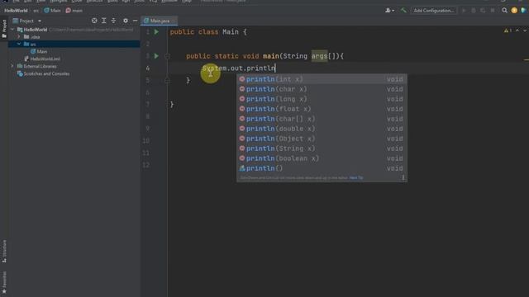Fold the main method at line 3
Viewport: 529px width, 297px height.
(167, 56)
